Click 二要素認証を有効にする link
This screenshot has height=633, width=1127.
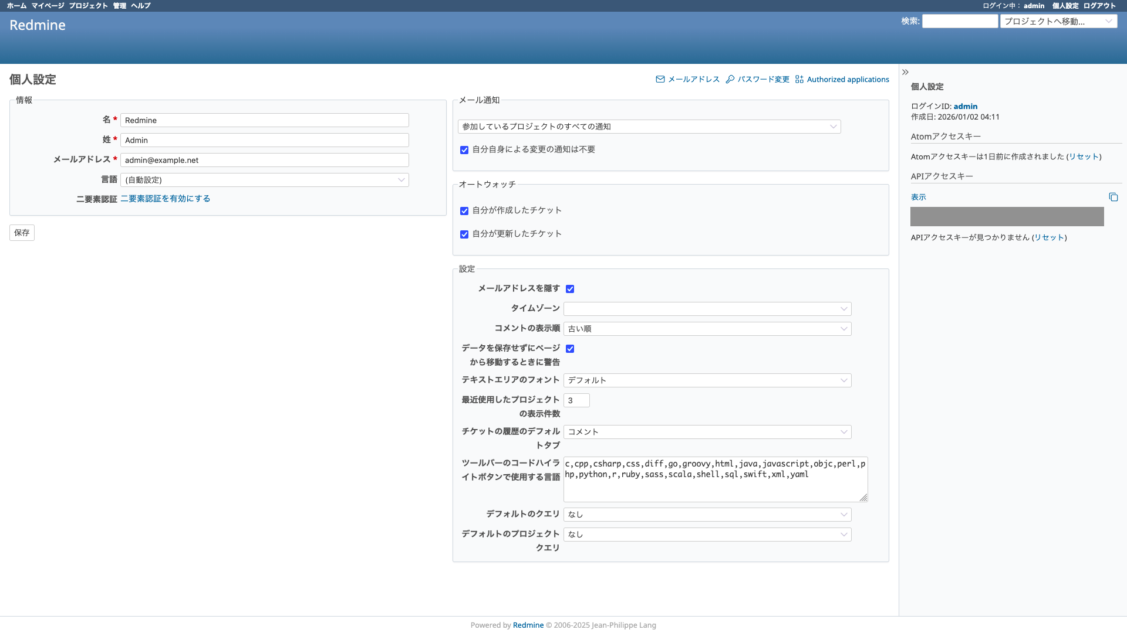(x=165, y=199)
